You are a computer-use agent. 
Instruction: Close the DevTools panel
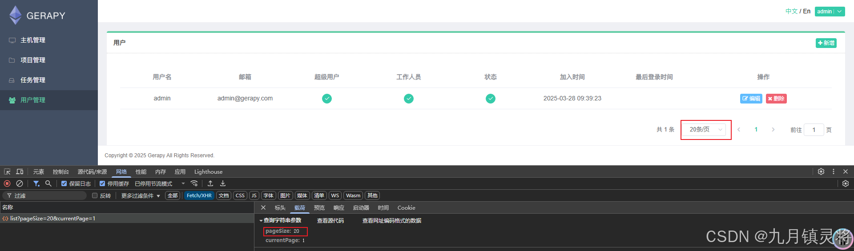846,171
